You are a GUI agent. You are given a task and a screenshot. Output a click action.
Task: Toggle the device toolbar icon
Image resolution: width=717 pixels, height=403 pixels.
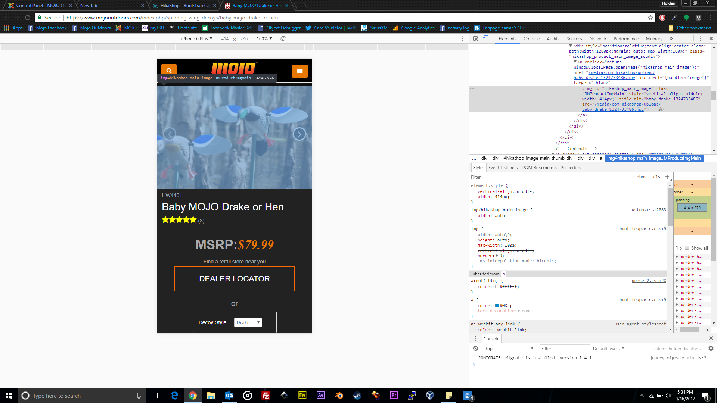485,39
